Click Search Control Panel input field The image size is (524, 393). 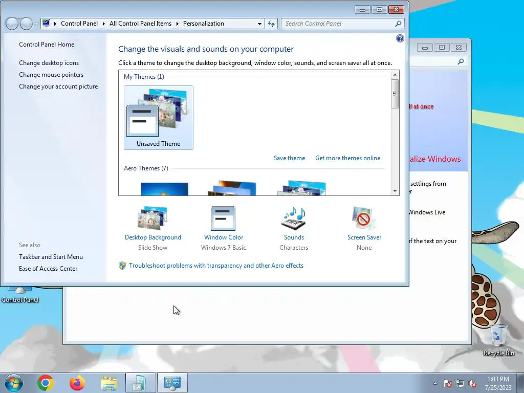click(338, 24)
